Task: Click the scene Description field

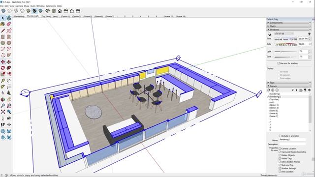Action: pos(292,144)
